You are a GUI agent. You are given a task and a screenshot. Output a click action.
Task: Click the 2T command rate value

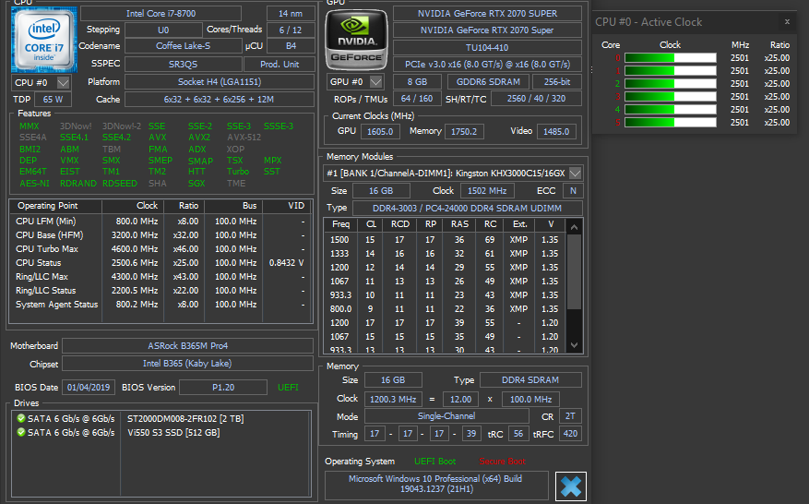(x=570, y=416)
